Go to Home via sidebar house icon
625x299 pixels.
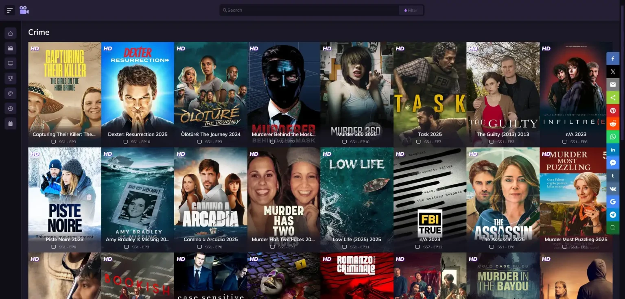(x=11, y=33)
